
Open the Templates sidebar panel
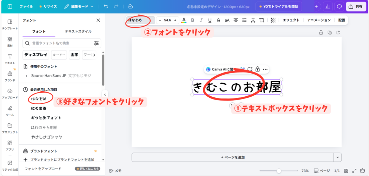click(x=10, y=25)
